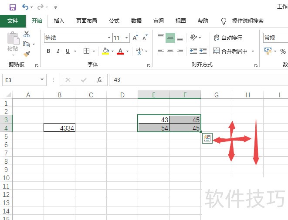The image size is (288, 220).
Task: Click the Save icon in title bar
Action: [12, 7]
